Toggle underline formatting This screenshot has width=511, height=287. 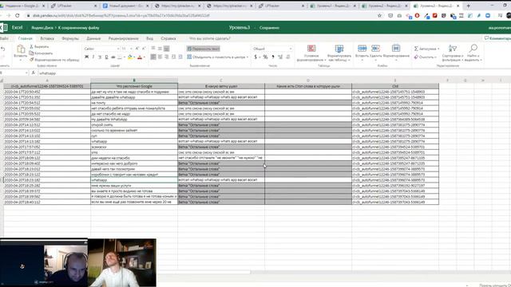tap(100, 57)
